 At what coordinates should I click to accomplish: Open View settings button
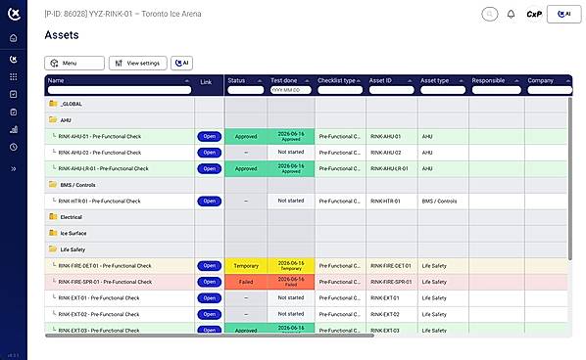[x=138, y=63]
